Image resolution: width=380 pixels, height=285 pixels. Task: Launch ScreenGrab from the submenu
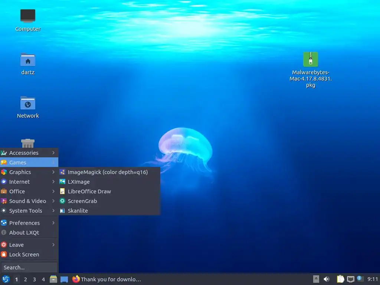click(109, 201)
